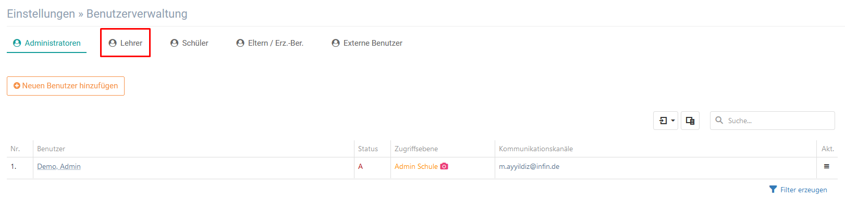Screen dimensions: 845x212
Task: Click Neuen Benutzer hinzufügen button
Action: coord(66,86)
